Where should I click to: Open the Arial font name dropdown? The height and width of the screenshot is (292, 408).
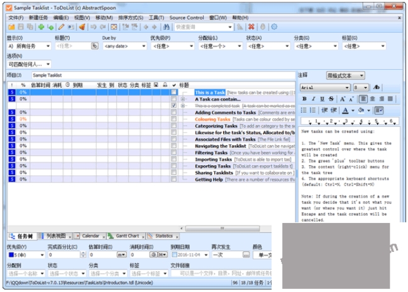325,87
